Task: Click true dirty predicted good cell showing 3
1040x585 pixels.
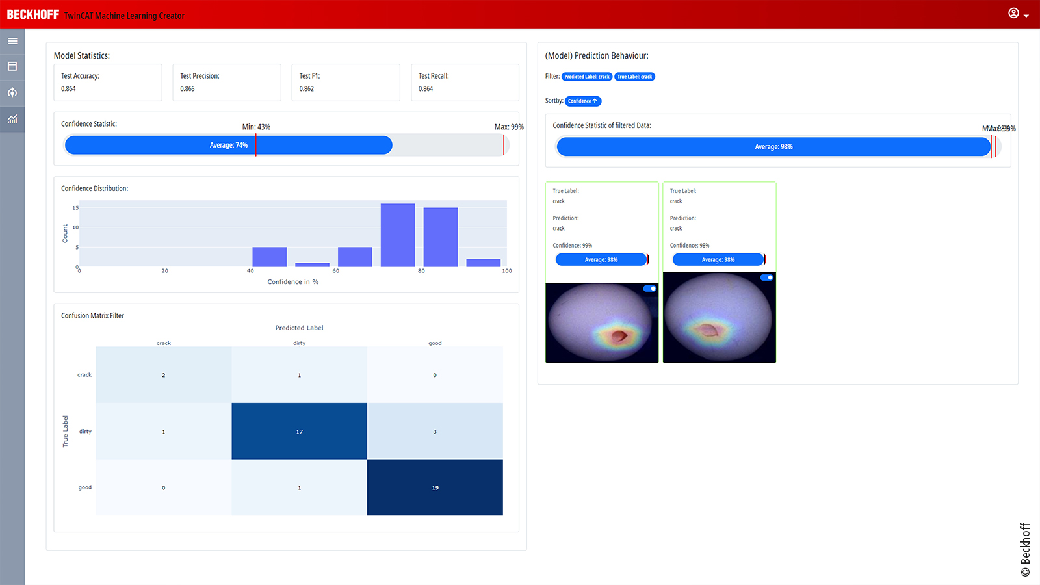Action: (435, 431)
